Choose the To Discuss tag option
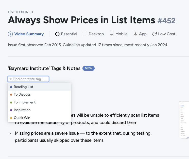 click(x=22, y=94)
